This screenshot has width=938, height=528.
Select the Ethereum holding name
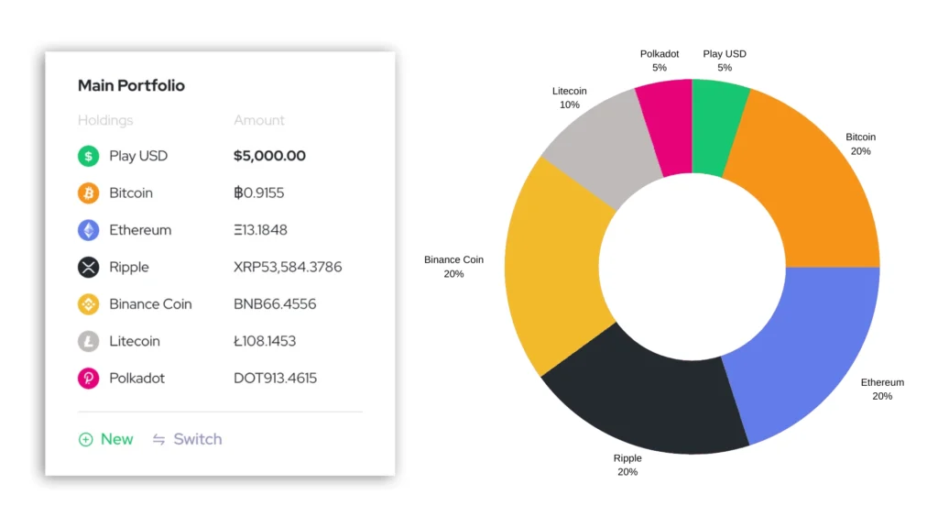point(140,230)
